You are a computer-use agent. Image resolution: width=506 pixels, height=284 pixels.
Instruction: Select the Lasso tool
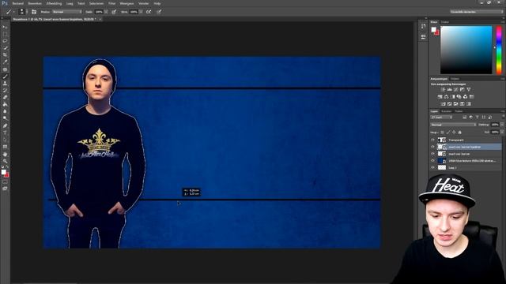point(5,41)
